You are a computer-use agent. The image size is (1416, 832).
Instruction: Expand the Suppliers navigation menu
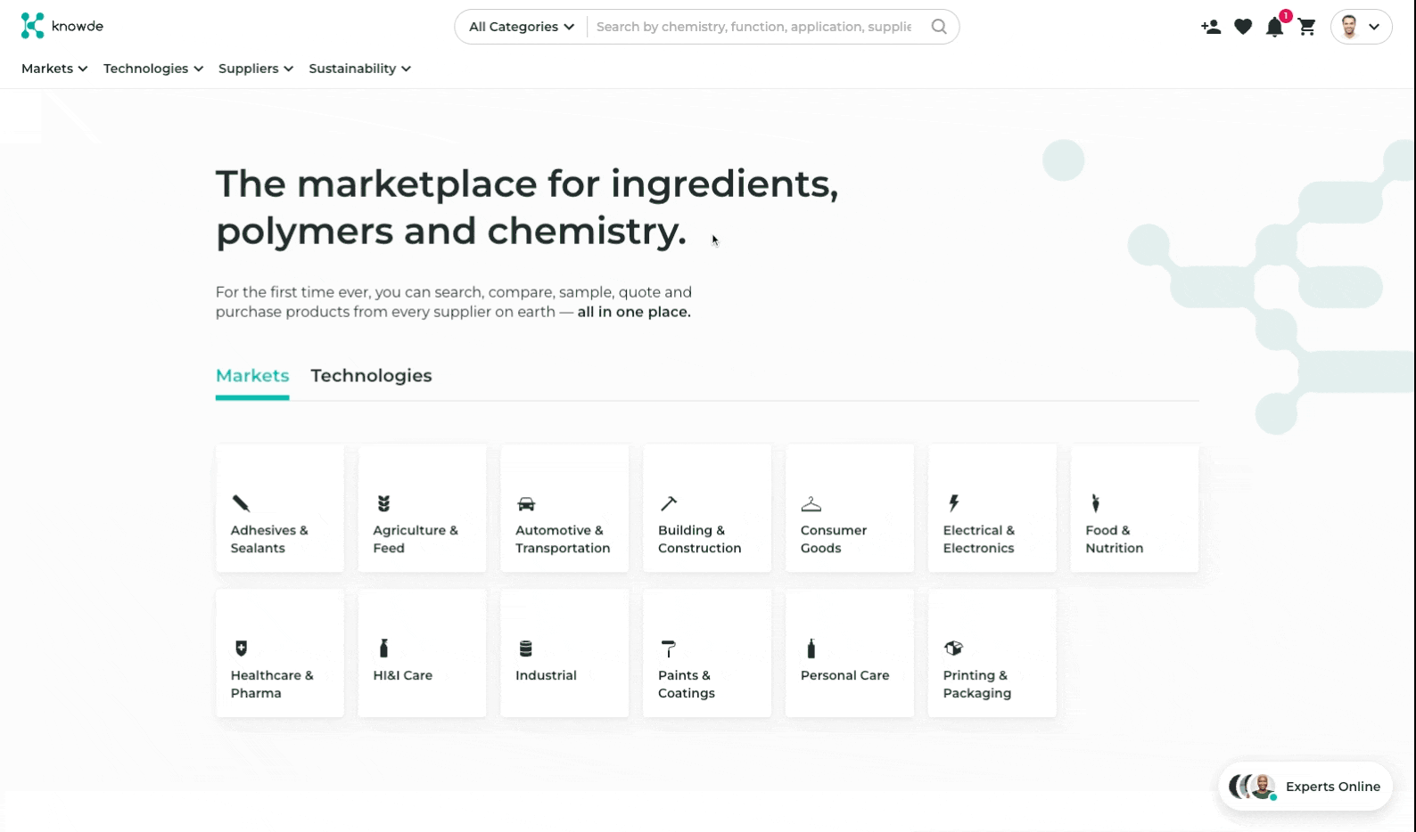256,69
